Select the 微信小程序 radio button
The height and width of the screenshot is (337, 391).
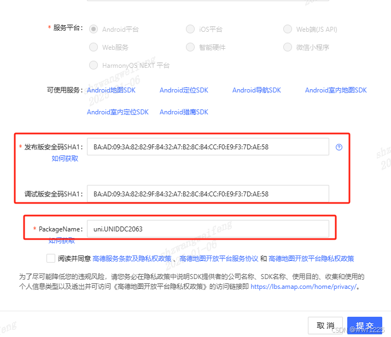288,47
